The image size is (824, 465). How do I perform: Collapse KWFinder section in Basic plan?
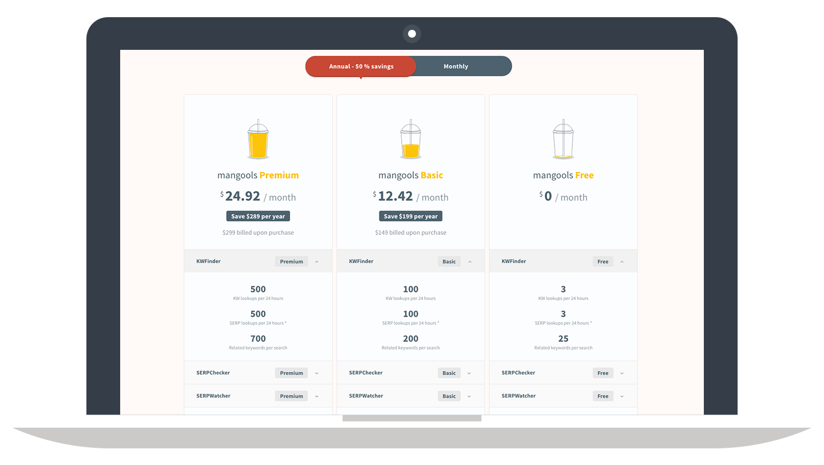pos(470,262)
